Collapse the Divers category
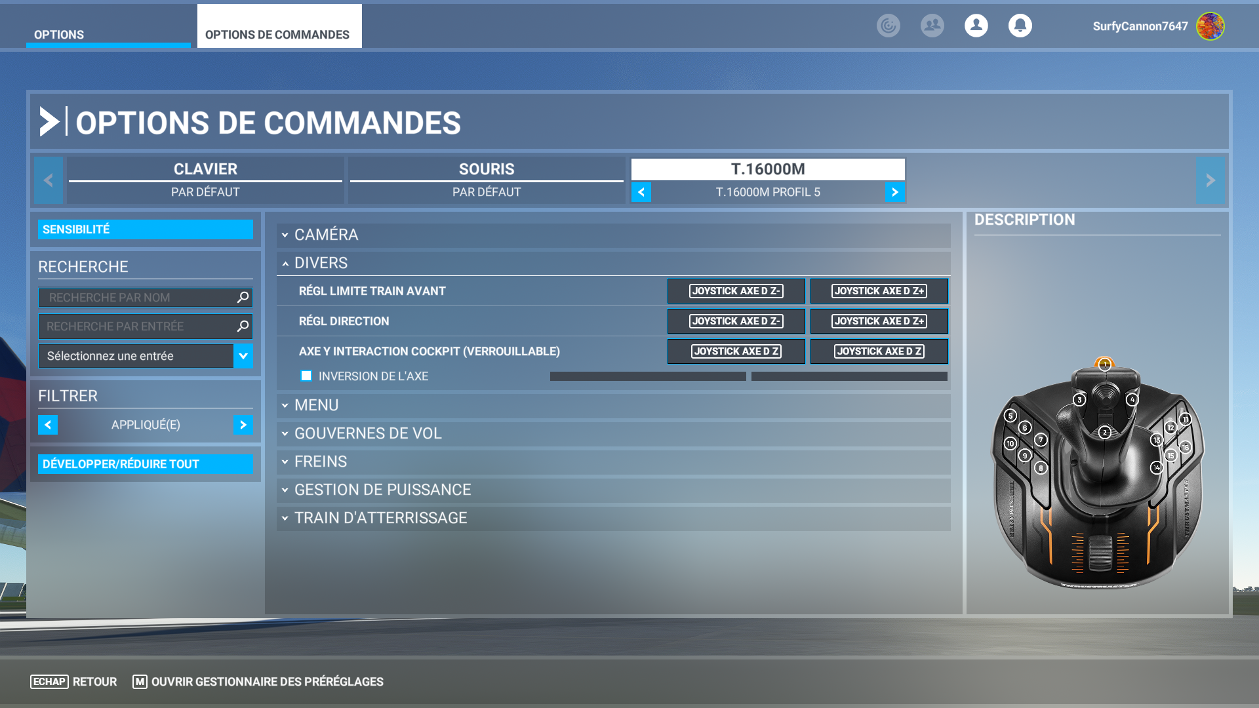 click(321, 263)
